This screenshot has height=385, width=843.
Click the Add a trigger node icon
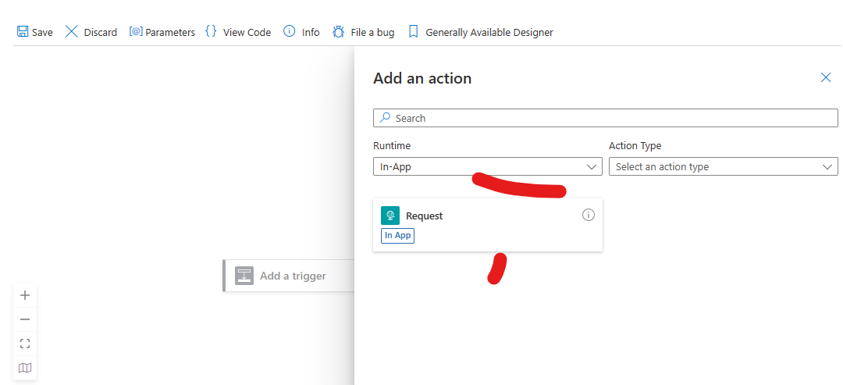click(x=244, y=276)
